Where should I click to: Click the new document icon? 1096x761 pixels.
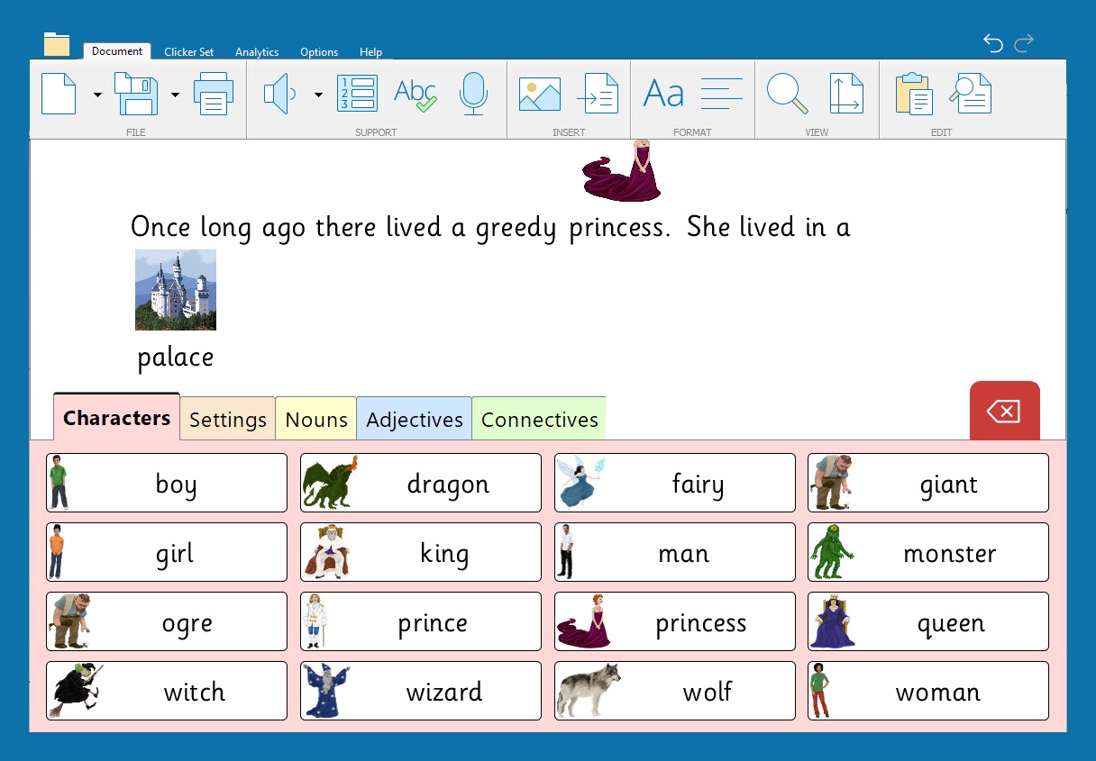click(59, 94)
